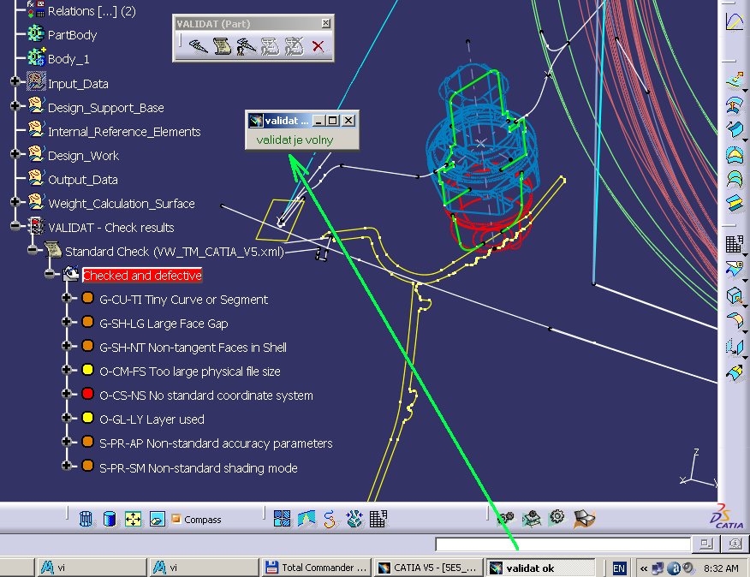The image size is (750, 577).
Task: Click the command input field at bottom
Action: coord(562,544)
